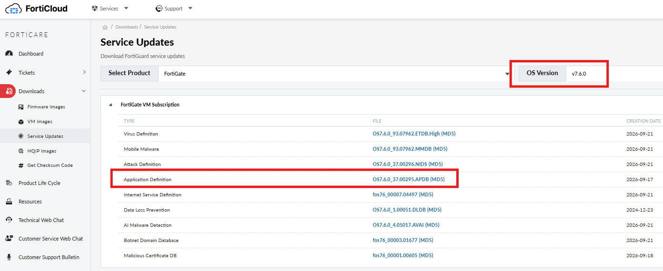Image resolution: width=663 pixels, height=271 pixels.
Task: Click the Internet Service Definition label
Action: pos(152,195)
